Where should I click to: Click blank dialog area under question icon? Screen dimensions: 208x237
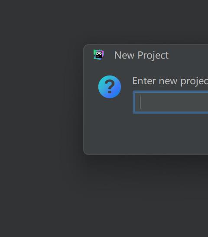pyautogui.click(x=110, y=125)
